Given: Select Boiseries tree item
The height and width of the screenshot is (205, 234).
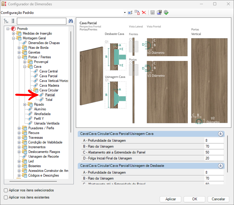Looking at the screenshot, I should coord(35,166).
